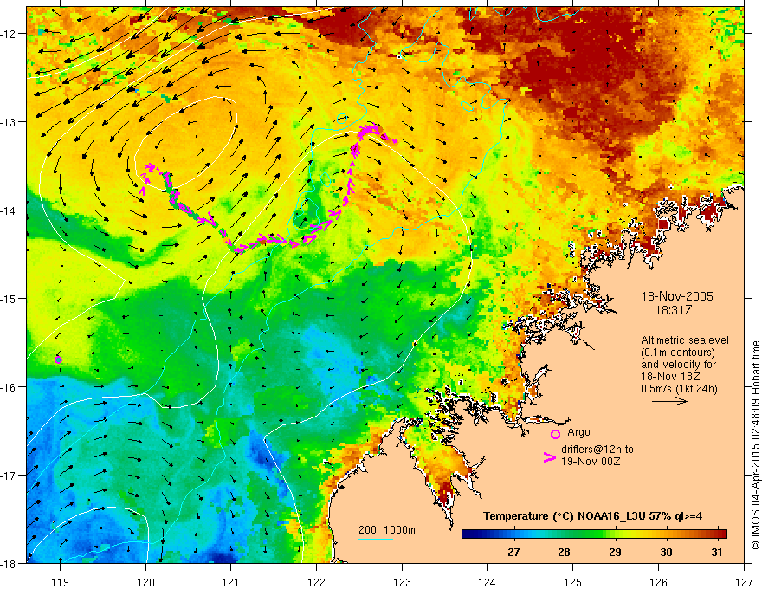This screenshot has width=762, height=589.
Task: Click the 'Temperature (°C) NOAA16_L3U 57% ql>=4' title
Action: 592,516
